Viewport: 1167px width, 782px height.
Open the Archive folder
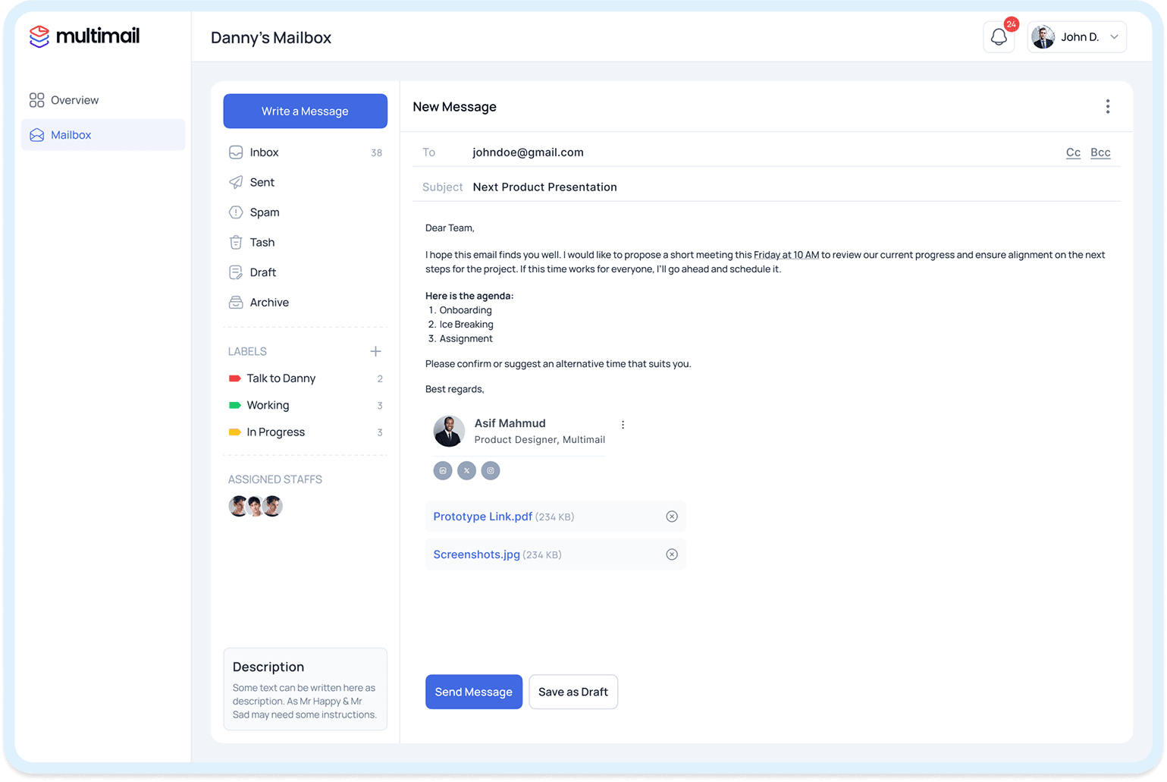[x=268, y=302]
